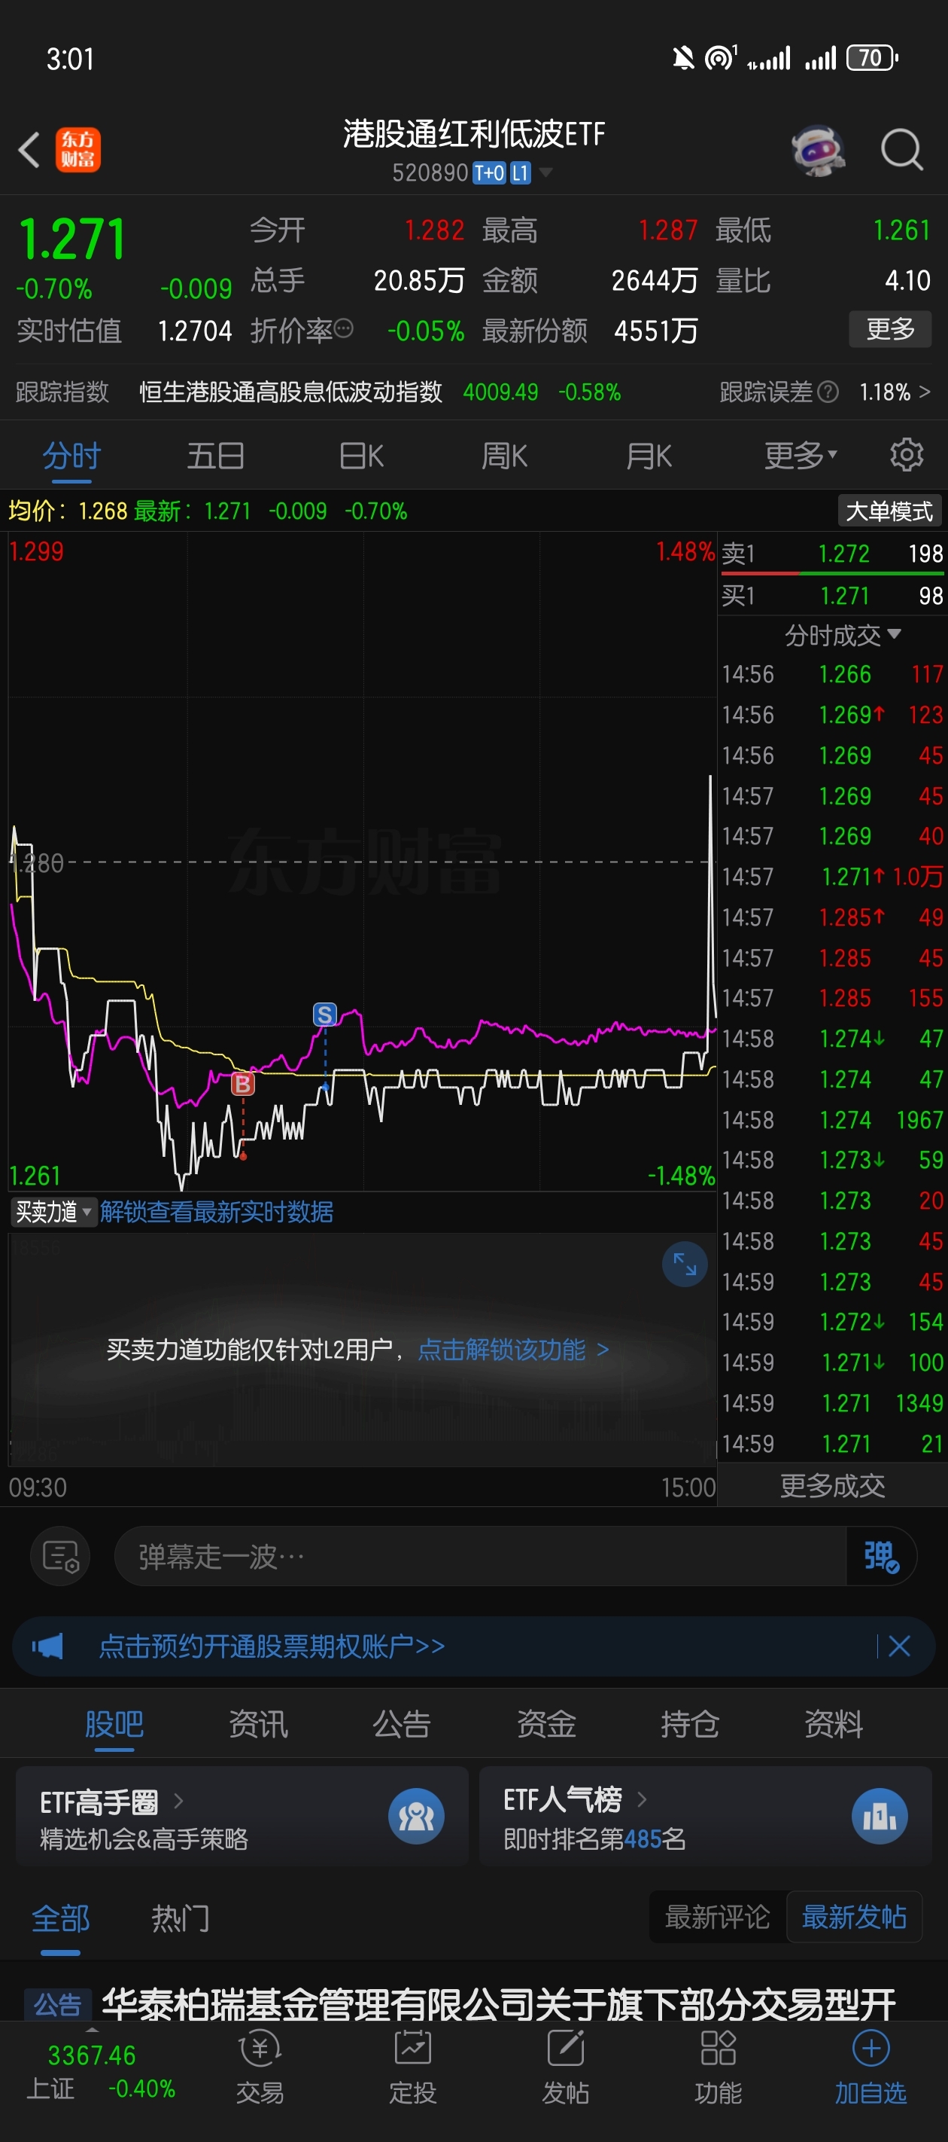Select the 热门 posts filter
Image resolution: width=948 pixels, height=2142 pixels.
coord(181,1918)
